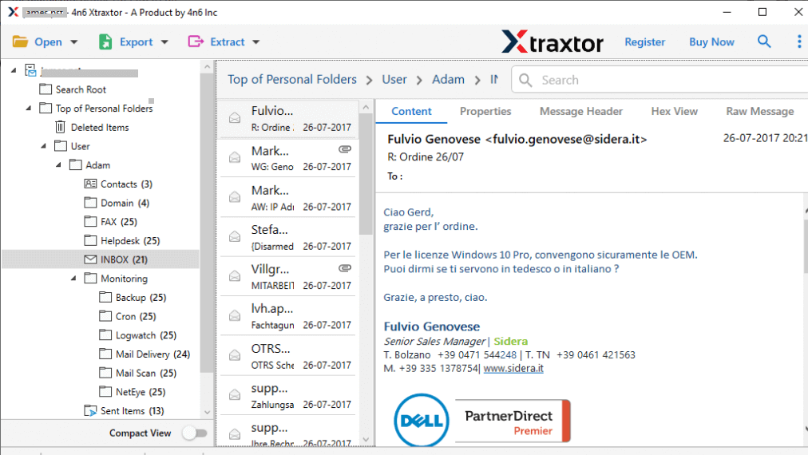The image size is (808, 455).
Task: Click the message list vertical scrollbar
Action: click(x=366, y=176)
